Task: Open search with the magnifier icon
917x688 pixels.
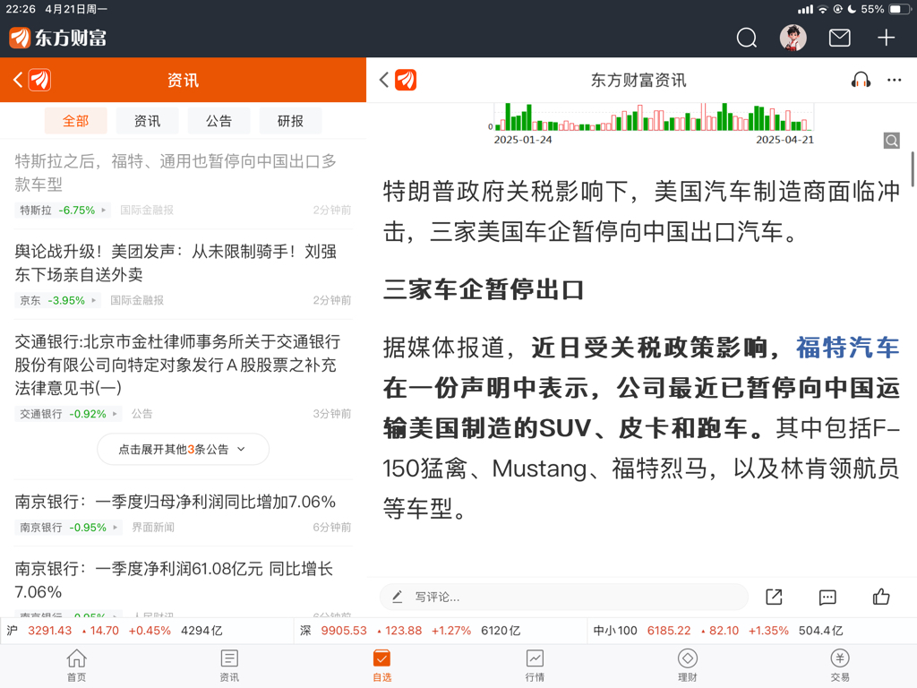Action: [x=746, y=38]
